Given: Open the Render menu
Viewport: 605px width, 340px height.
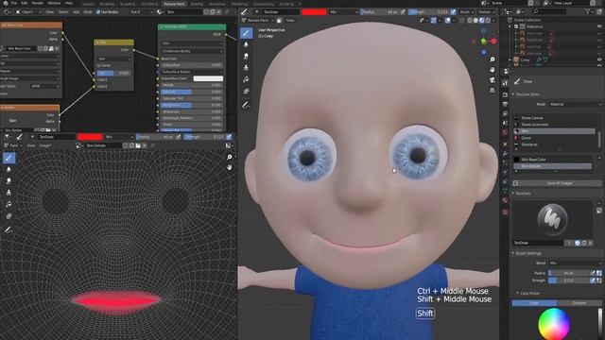Looking at the screenshot, I should [x=38, y=3].
